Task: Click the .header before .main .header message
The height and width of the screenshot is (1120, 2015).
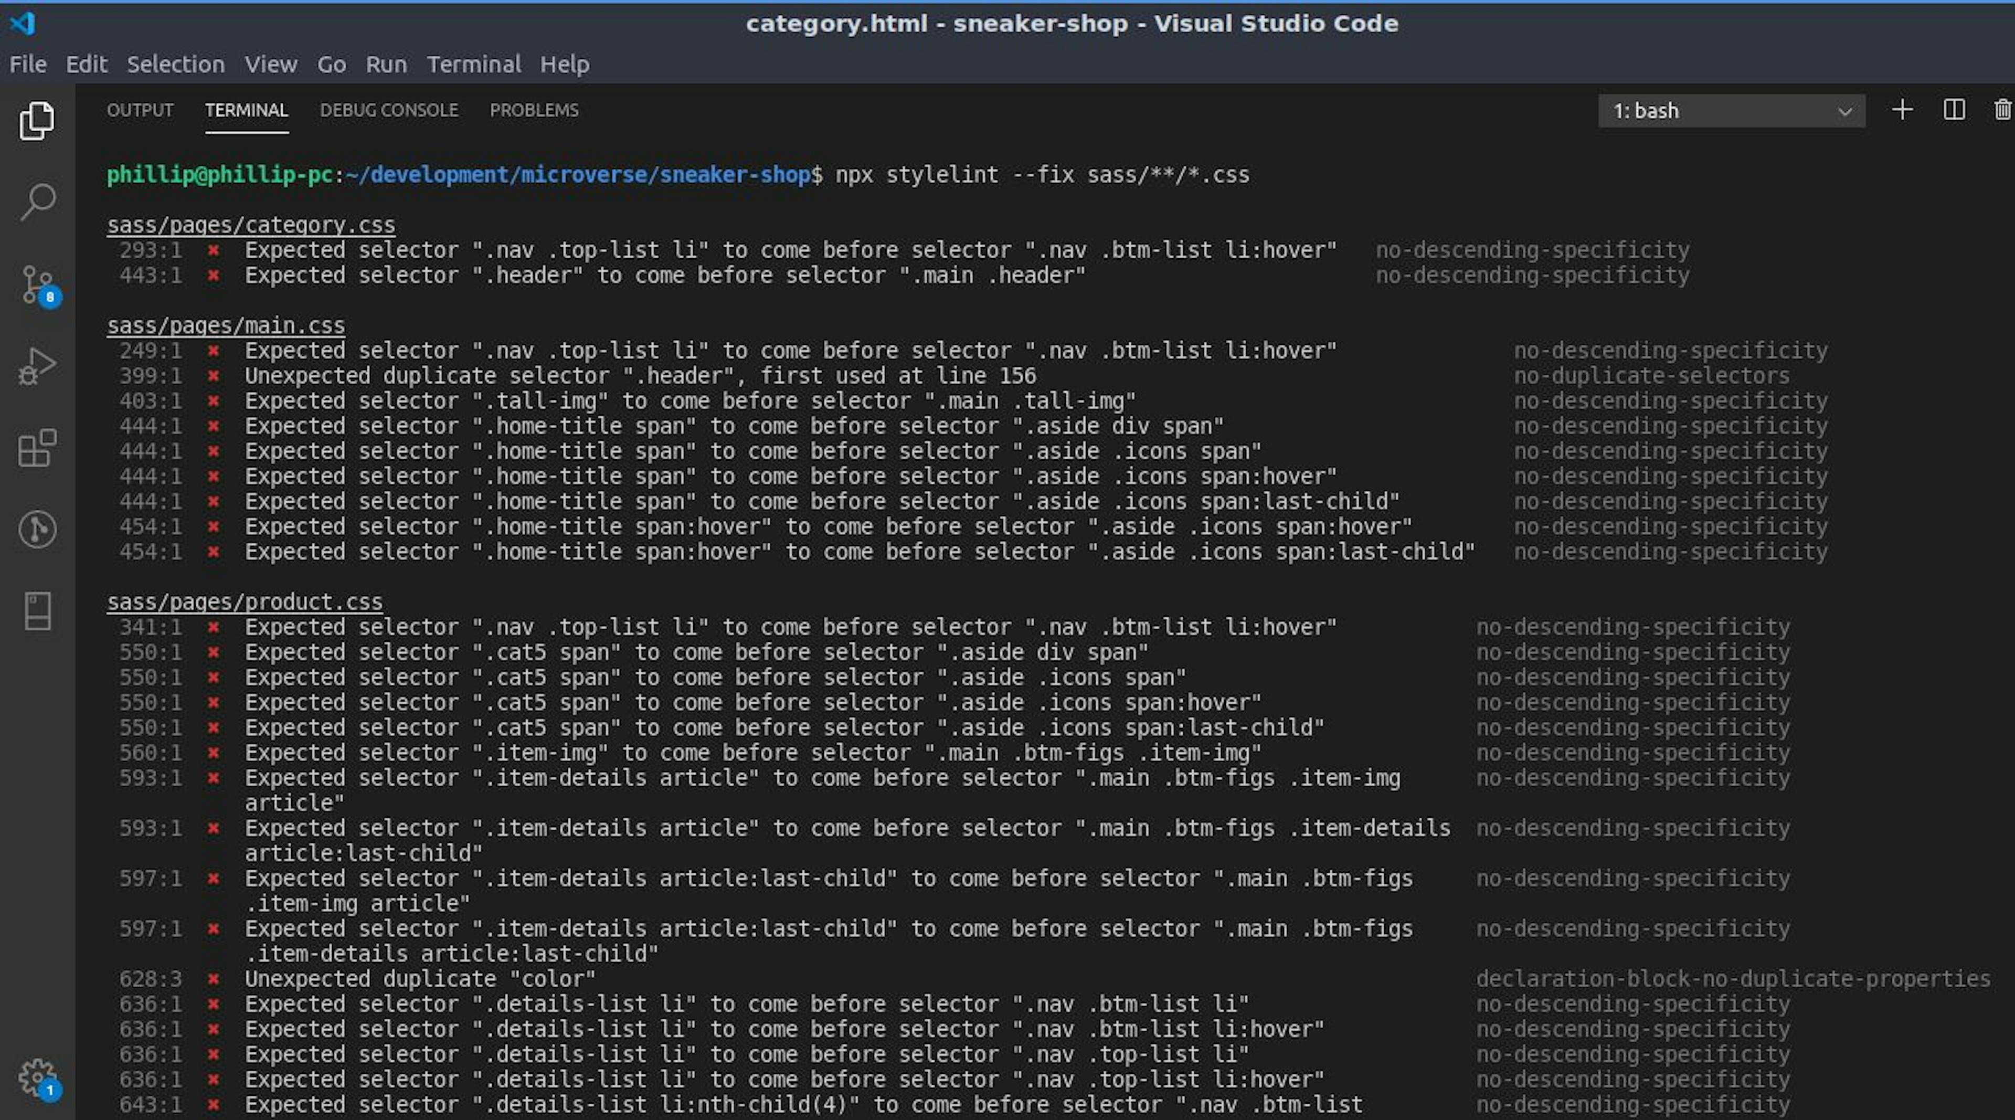Action: pos(666,276)
